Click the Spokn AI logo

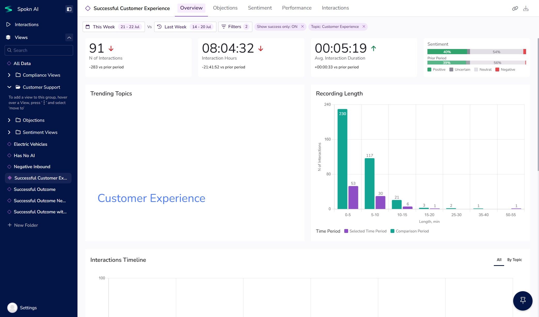[9, 9]
